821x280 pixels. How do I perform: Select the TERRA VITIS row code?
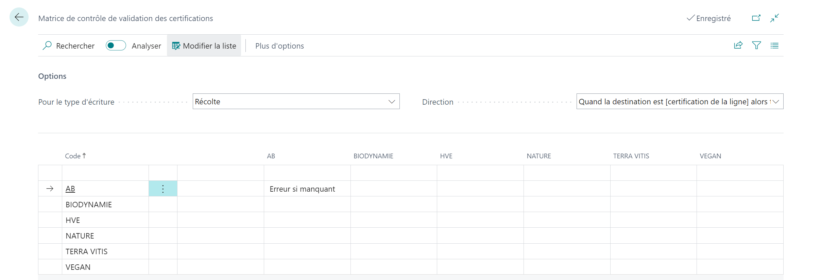coord(86,251)
